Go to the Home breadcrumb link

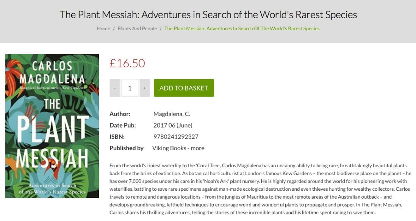point(103,28)
